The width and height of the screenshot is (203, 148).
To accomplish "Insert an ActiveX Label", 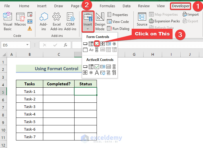I will [x=97, y=73].
